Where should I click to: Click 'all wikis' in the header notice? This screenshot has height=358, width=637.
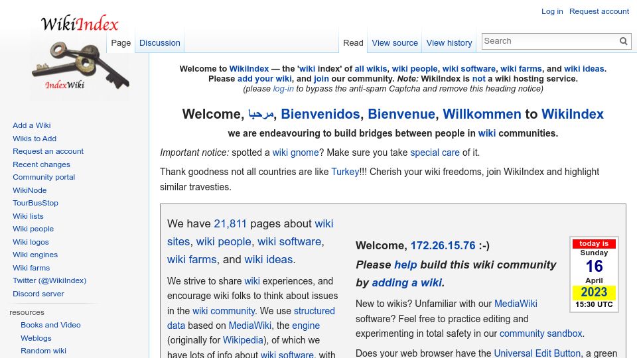pos(371,68)
